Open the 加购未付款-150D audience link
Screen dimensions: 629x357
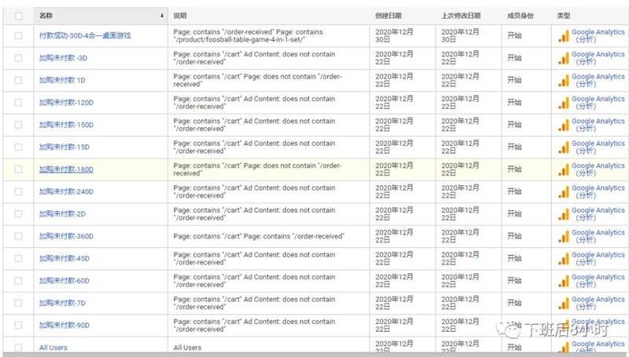point(66,125)
